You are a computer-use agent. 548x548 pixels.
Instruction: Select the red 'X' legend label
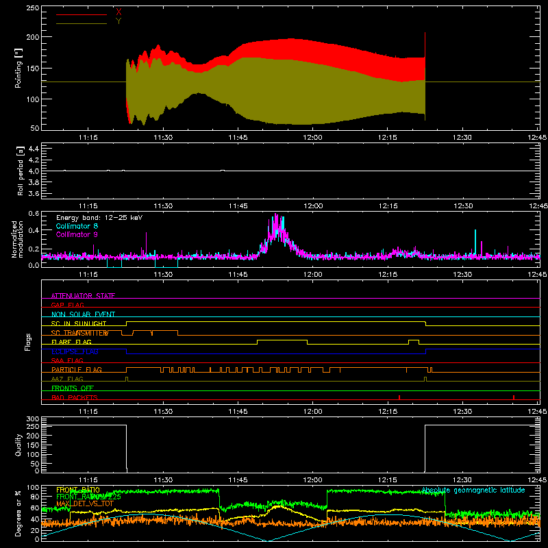coord(119,12)
